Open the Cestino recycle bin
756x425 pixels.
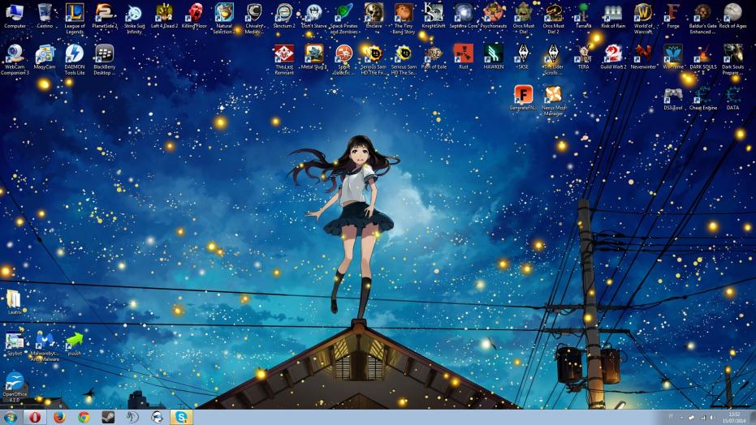[45, 16]
